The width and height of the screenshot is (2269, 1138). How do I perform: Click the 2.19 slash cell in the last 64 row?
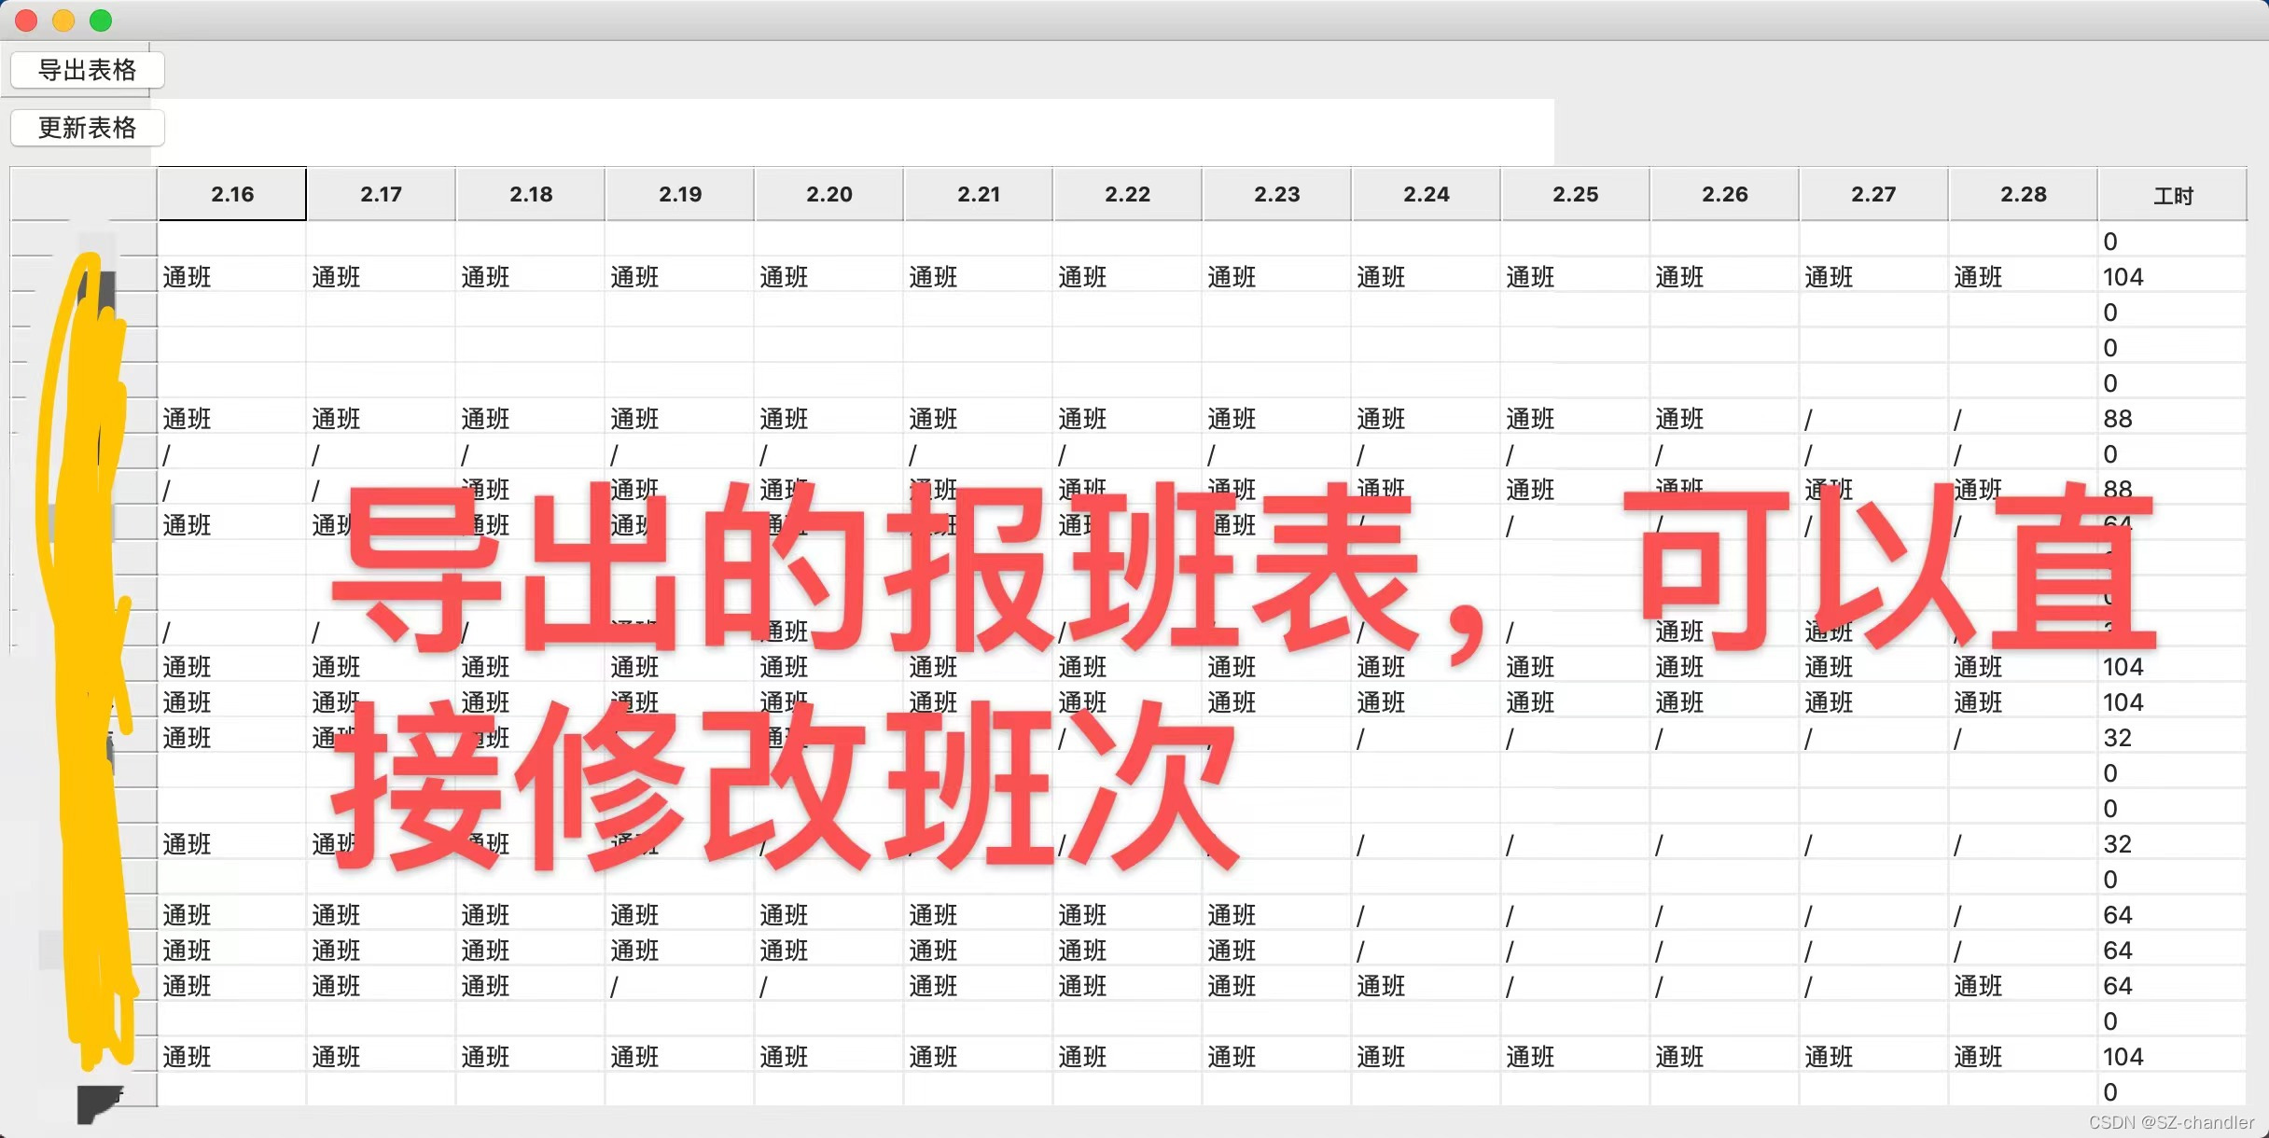point(679,986)
